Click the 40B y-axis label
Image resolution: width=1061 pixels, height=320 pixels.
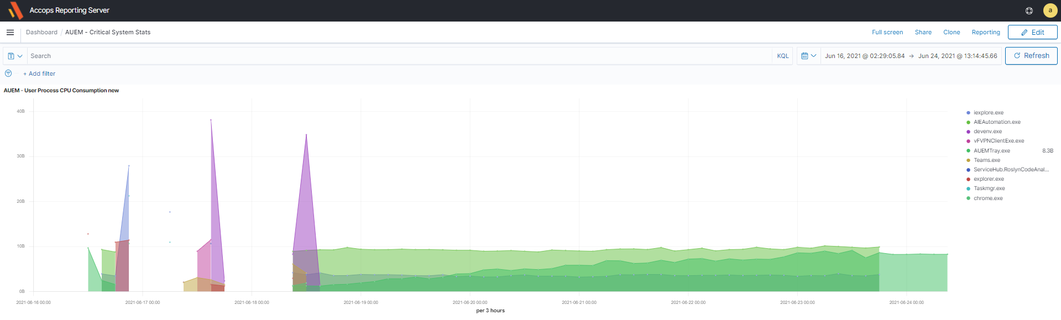tap(20, 111)
